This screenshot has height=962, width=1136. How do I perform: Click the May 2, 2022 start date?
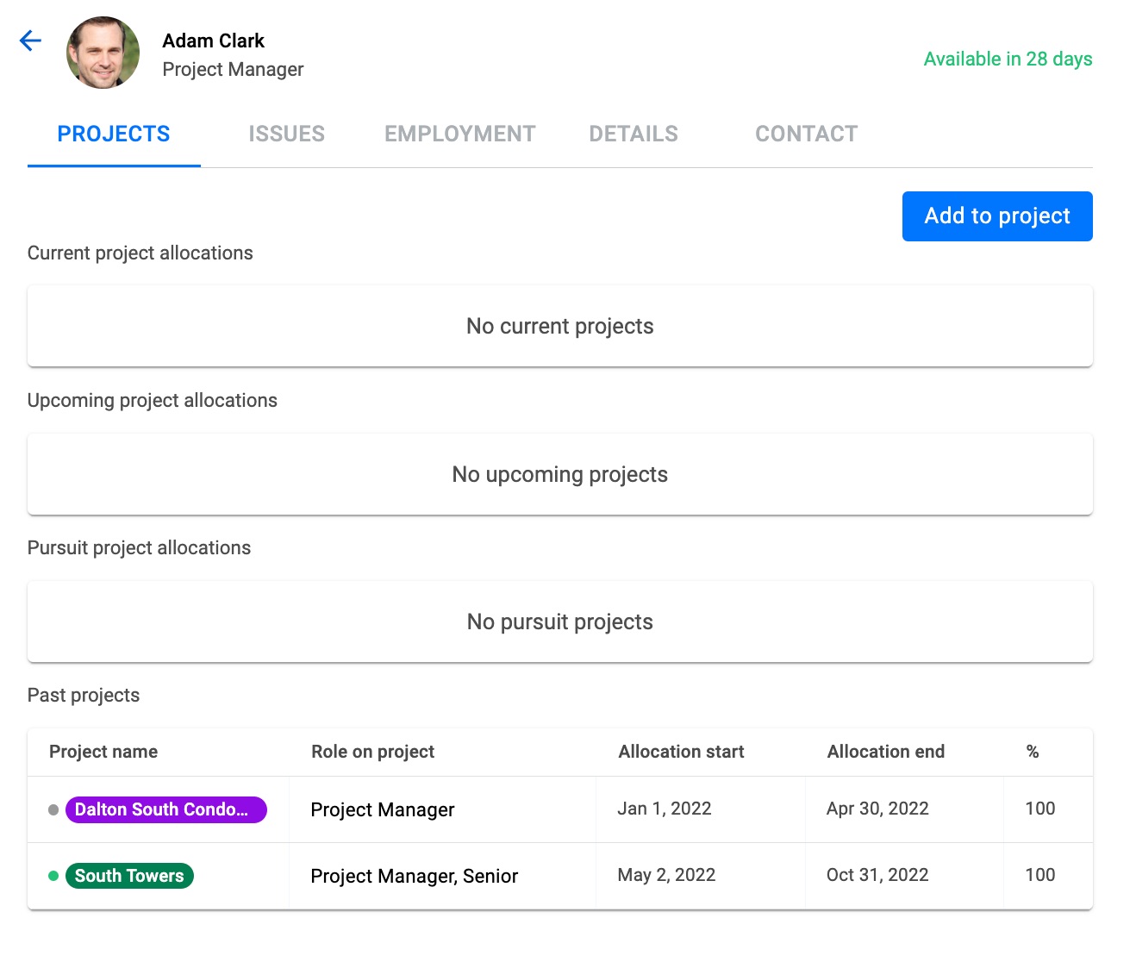click(x=666, y=875)
